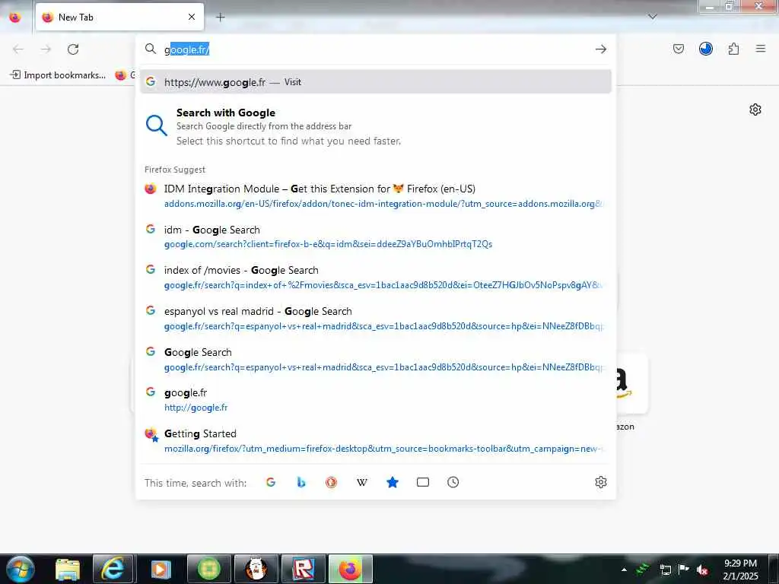Screen dimensions: 779x584
Task: Click the muted volume tray icon
Action: click(702, 570)
